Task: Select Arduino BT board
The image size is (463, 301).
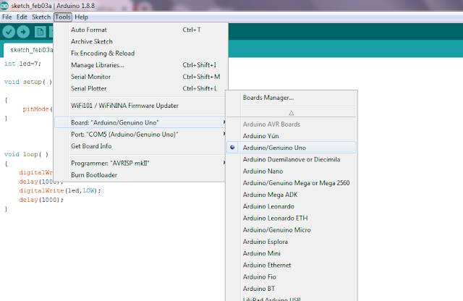Action: [x=292, y=288]
